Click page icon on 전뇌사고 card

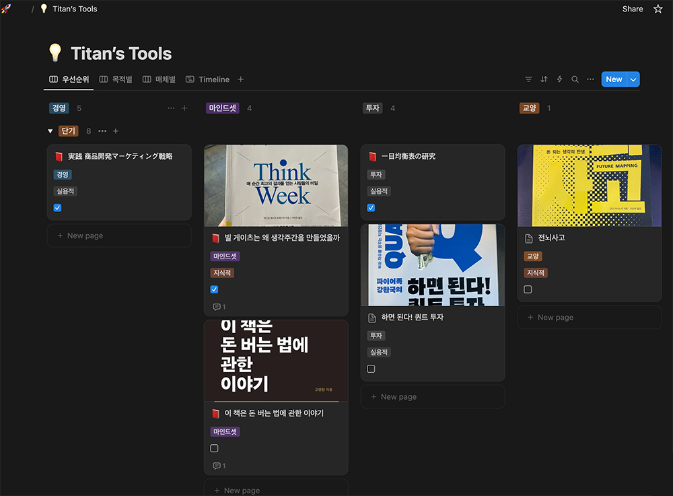[529, 238]
